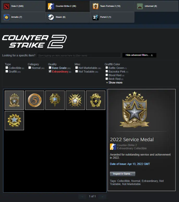Click the Steam logo icon

pyautogui.click(x=51, y=17)
